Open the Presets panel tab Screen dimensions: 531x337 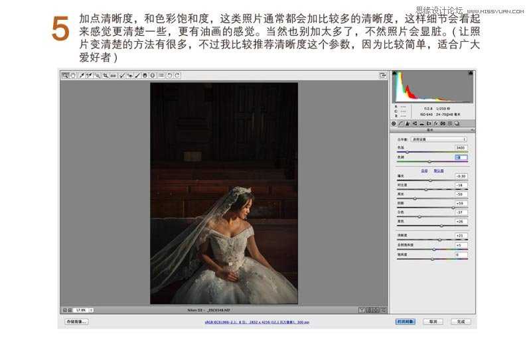coord(450,123)
